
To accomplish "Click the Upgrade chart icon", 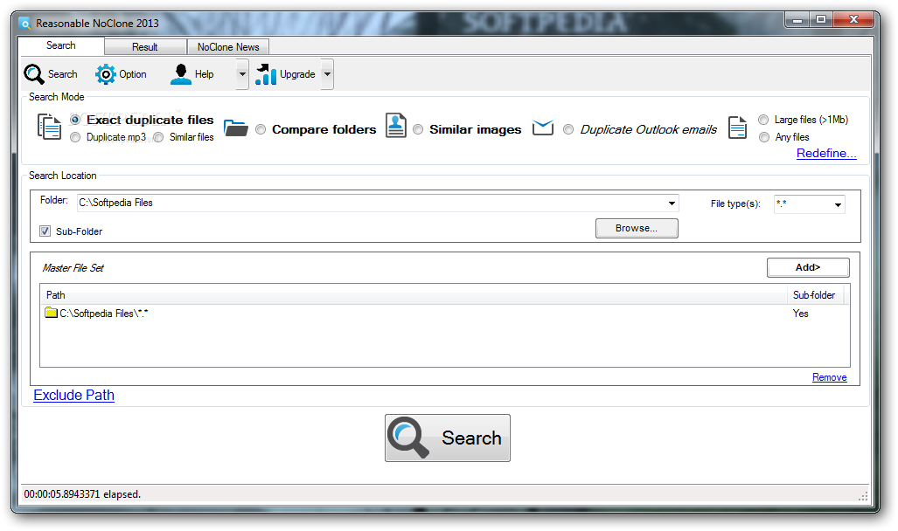I will pyautogui.click(x=266, y=74).
